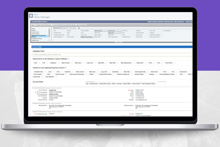The width and height of the screenshot is (220, 147).
Task: Click the Quick Find action name field
Action: tap(70, 28)
